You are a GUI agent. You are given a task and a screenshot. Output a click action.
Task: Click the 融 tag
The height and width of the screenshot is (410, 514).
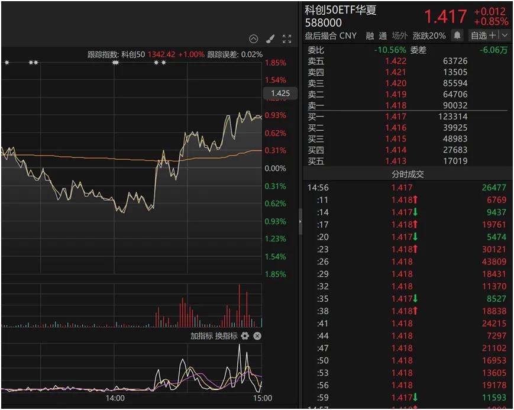(370, 35)
